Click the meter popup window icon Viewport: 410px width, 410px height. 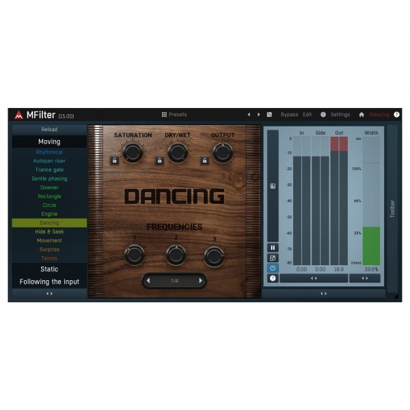(273, 258)
